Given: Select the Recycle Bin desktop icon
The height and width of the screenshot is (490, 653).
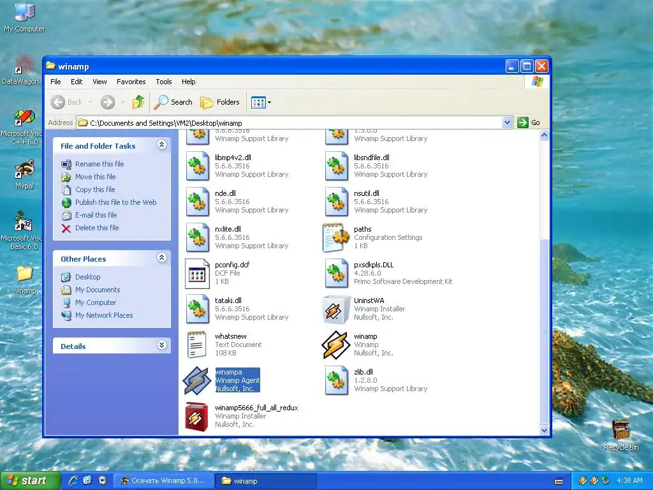Looking at the screenshot, I should [621, 435].
